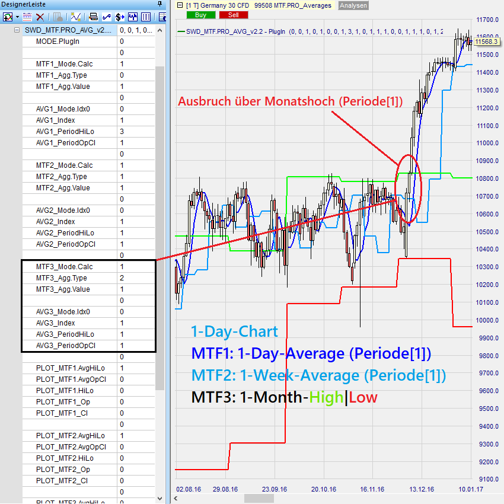The width and height of the screenshot is (504, 504).
Task: Select the AVG1_Index property label
Action: [55, 120]
